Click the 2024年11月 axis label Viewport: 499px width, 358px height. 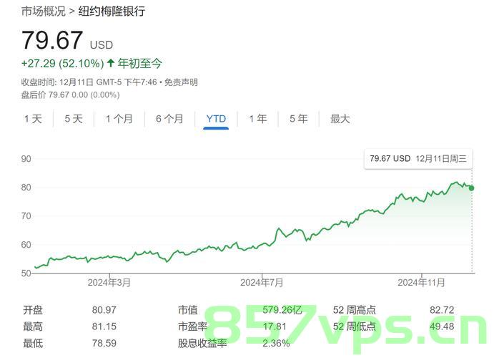click(421, 282)
